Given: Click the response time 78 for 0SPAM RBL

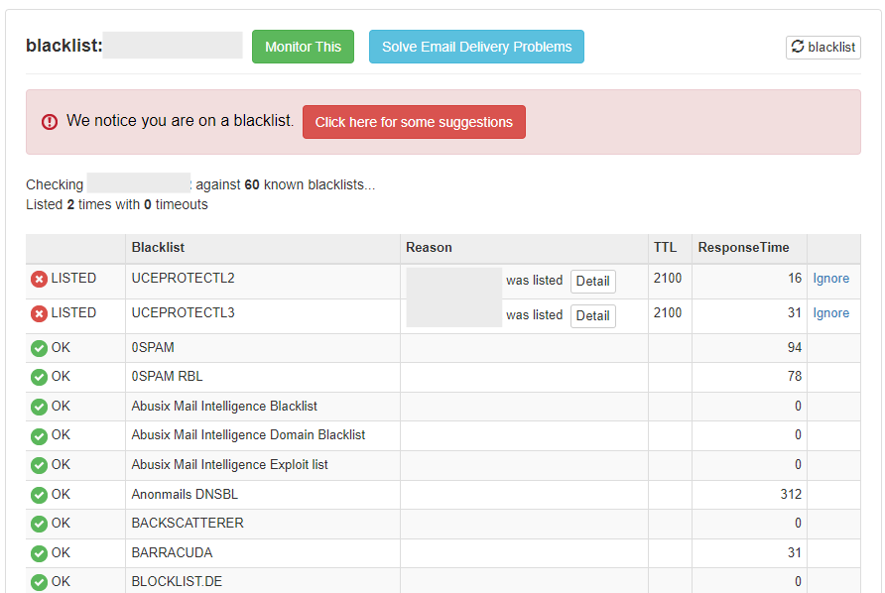Looking at the screenshot, I should (795, 377).
